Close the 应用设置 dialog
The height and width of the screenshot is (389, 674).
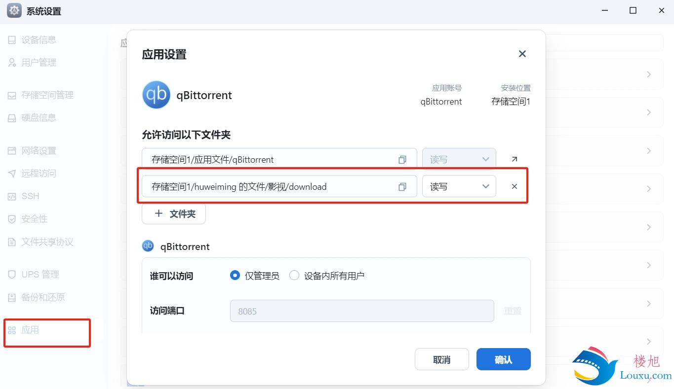point(522,54)
